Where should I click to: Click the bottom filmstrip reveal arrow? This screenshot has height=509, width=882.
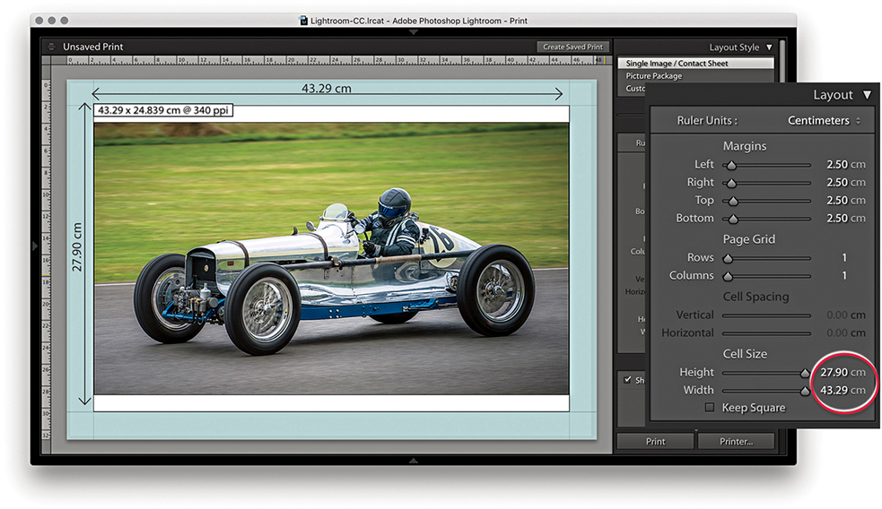point(413,461)
